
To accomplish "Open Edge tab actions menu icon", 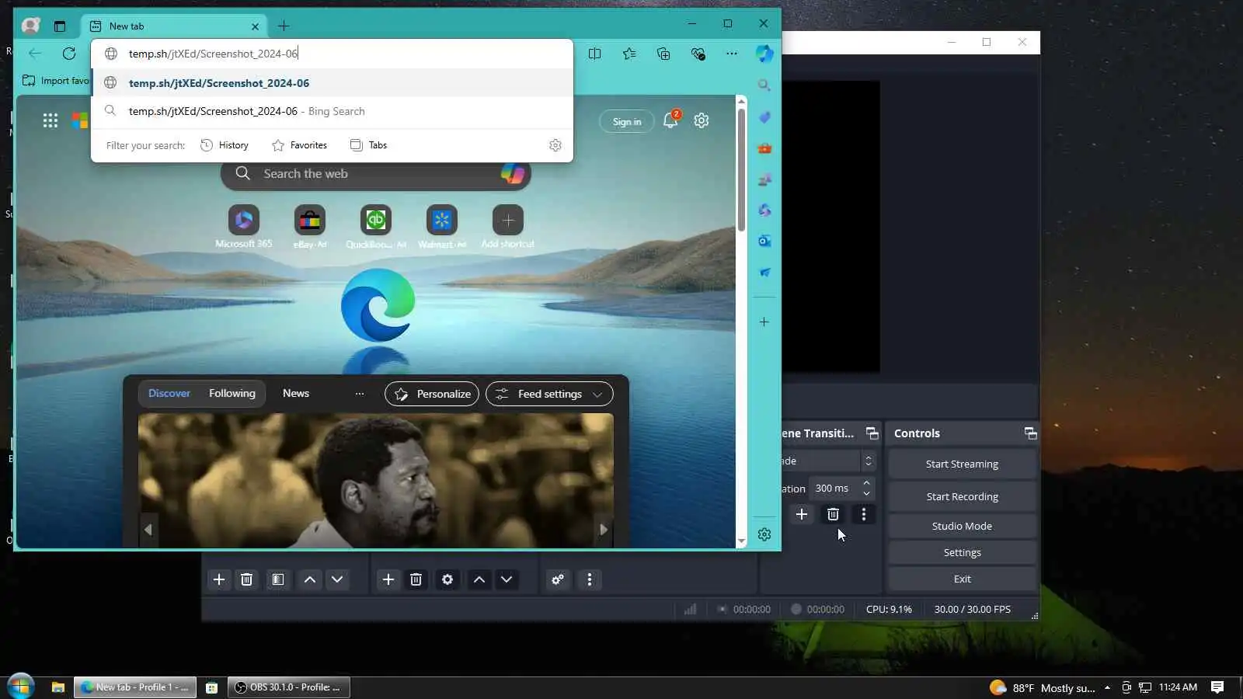I will tap(60, 26).
